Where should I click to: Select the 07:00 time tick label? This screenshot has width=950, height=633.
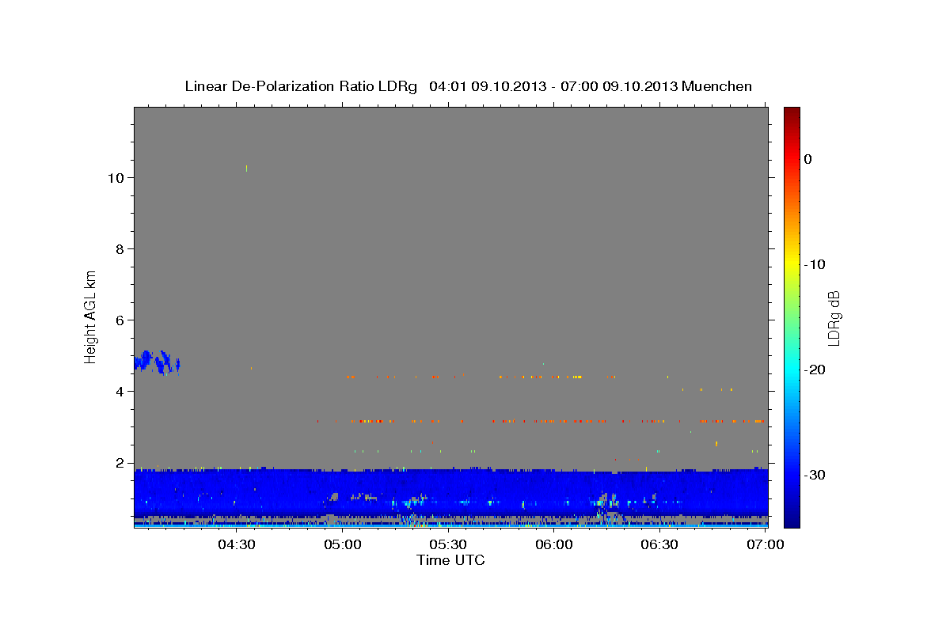pyautogui.click(x=765, y=544)
